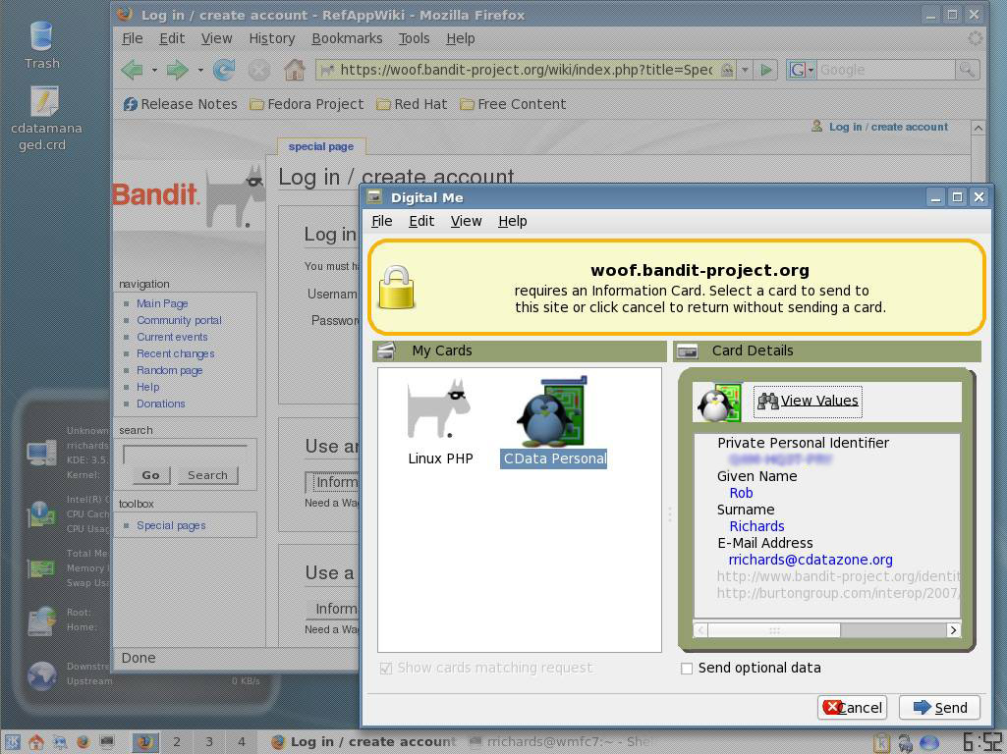
Task: Open Main Page navigation link
Action: coord(162,303)
